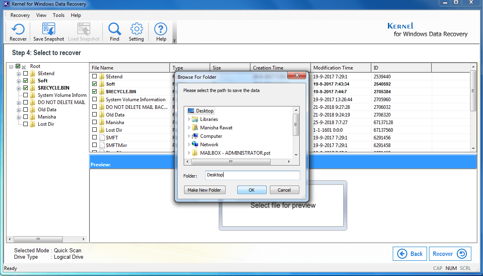Click the Load Snapshot button

tap(84, 32)
